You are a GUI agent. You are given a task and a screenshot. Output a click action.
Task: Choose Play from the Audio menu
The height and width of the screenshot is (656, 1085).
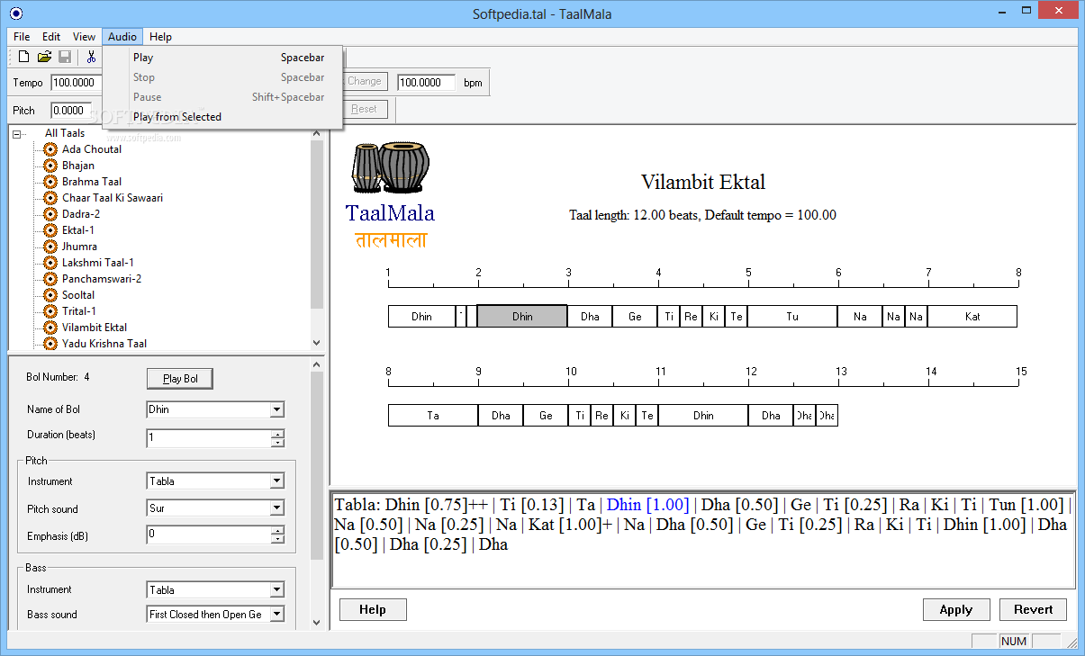222,58
